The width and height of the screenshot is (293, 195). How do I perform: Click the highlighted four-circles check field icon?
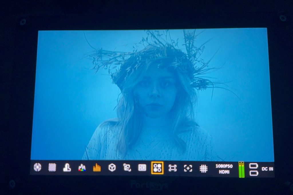157,168
